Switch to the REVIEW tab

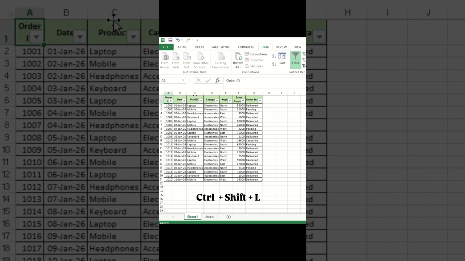click(282, 47)
